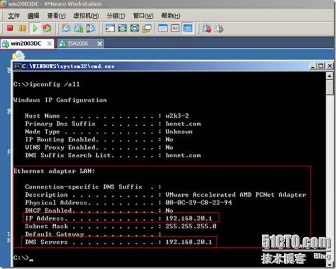Enter full screen mode icon
336x269 pixels.
click(123, 28)
